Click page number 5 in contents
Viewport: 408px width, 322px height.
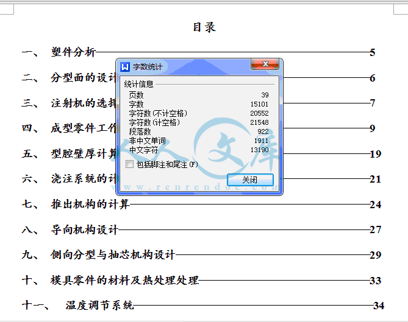pyautogui.click(x=373, y=52)
